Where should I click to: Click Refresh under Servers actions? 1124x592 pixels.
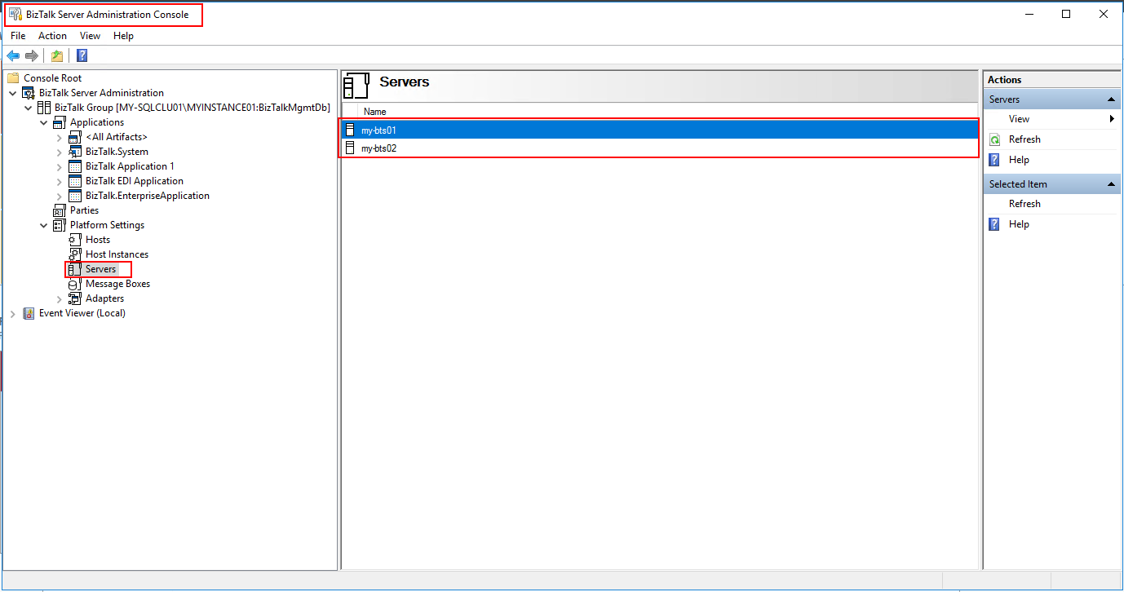click(1024, 139)
